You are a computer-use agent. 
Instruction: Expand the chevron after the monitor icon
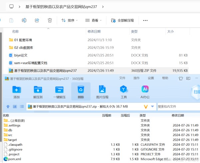click(x=19, y=7)
